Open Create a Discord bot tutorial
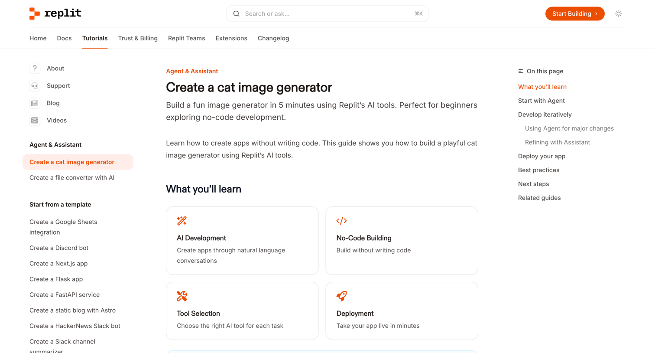This screenshot has height=353, width=655. coord(59,248)
